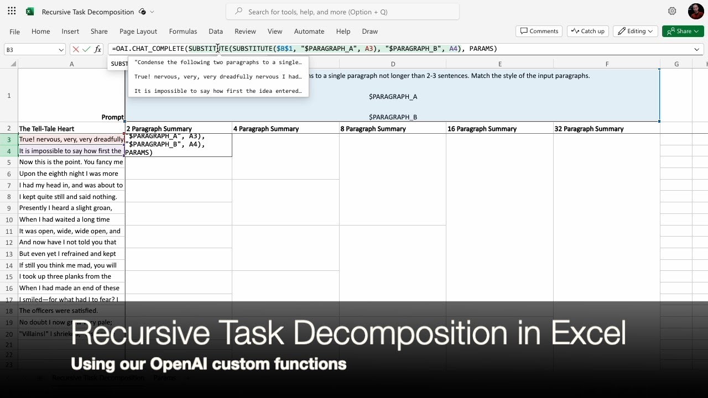Screen dimensions: 708x398
Task: Switch to the Insert tab
Action: click(70, 32)
